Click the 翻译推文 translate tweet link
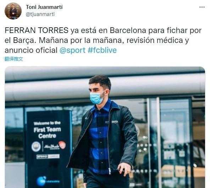210x188 pixels. pos(14,59)
